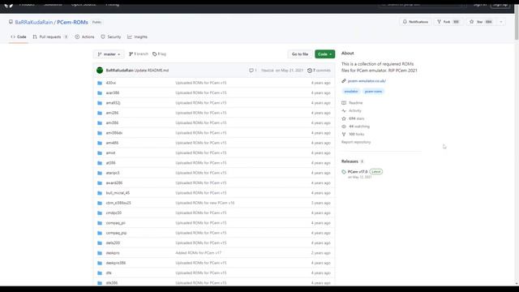Open the commit comments icon
This screenshot has height=292, width=519.
point(252,71)
